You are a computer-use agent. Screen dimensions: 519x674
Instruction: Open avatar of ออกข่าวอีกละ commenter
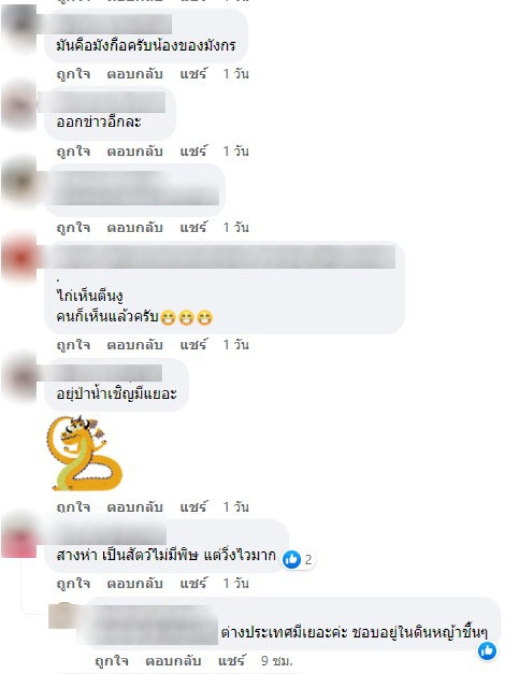point(19,105)
